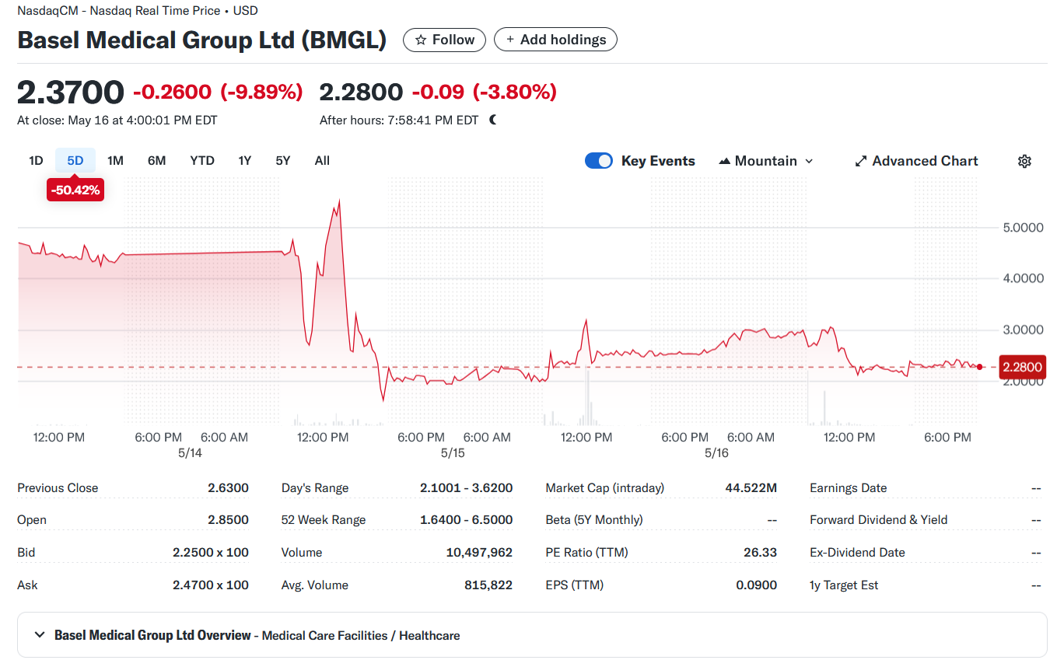Switch chart to 6M range
The height and width of the screenshot is (660, 1057).
click(156, 161)
